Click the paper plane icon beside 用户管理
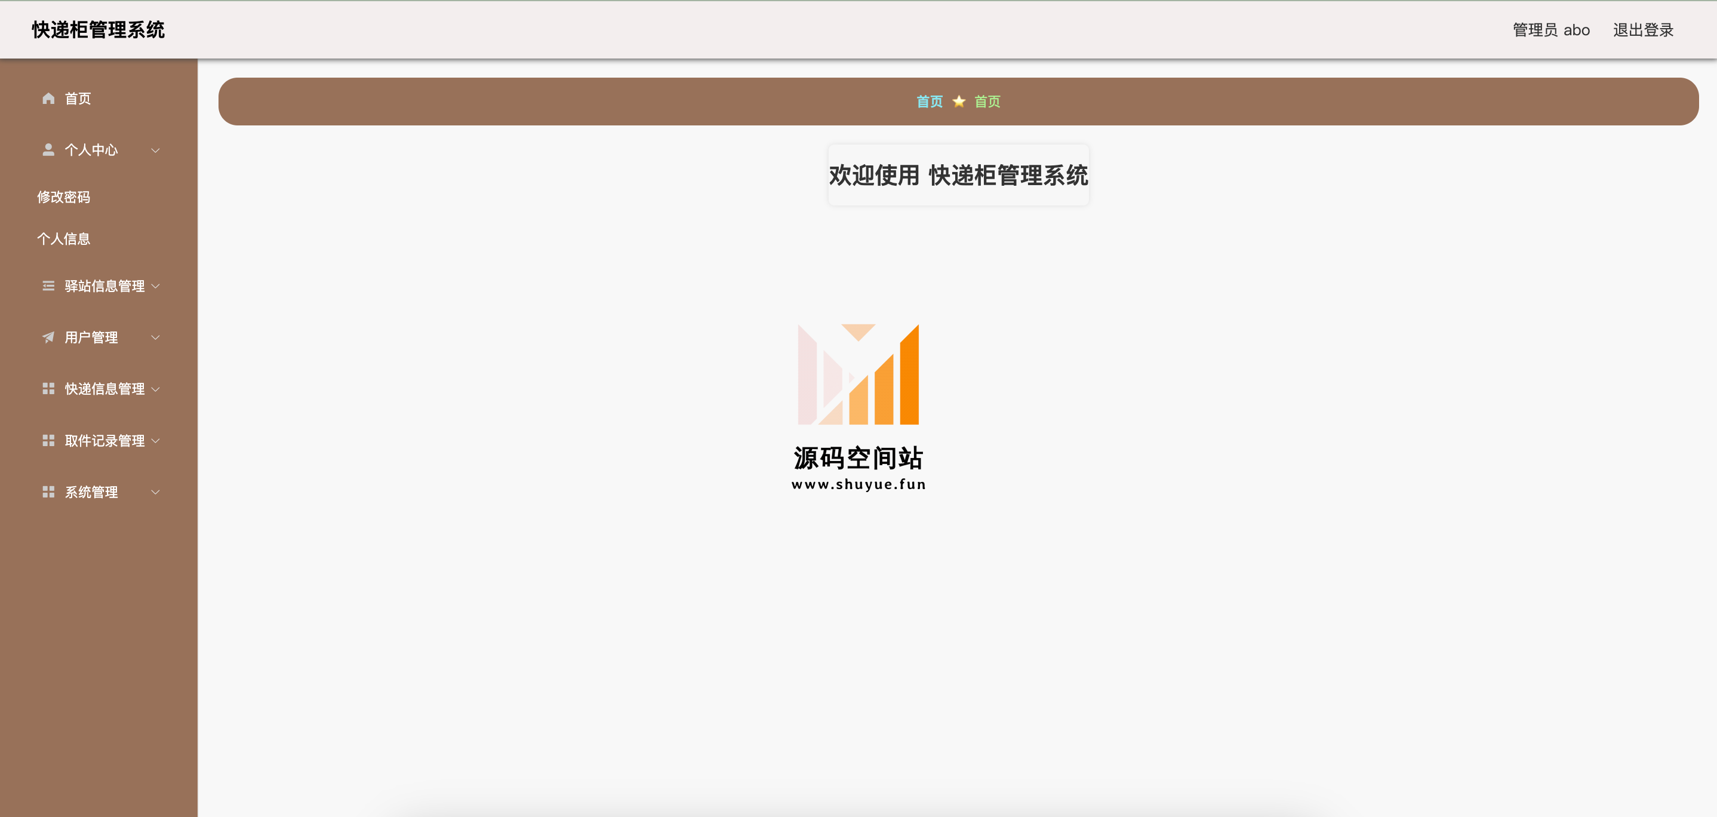Image resolution: width=1717 pixels, height=817 pixels. coord(48,337)
